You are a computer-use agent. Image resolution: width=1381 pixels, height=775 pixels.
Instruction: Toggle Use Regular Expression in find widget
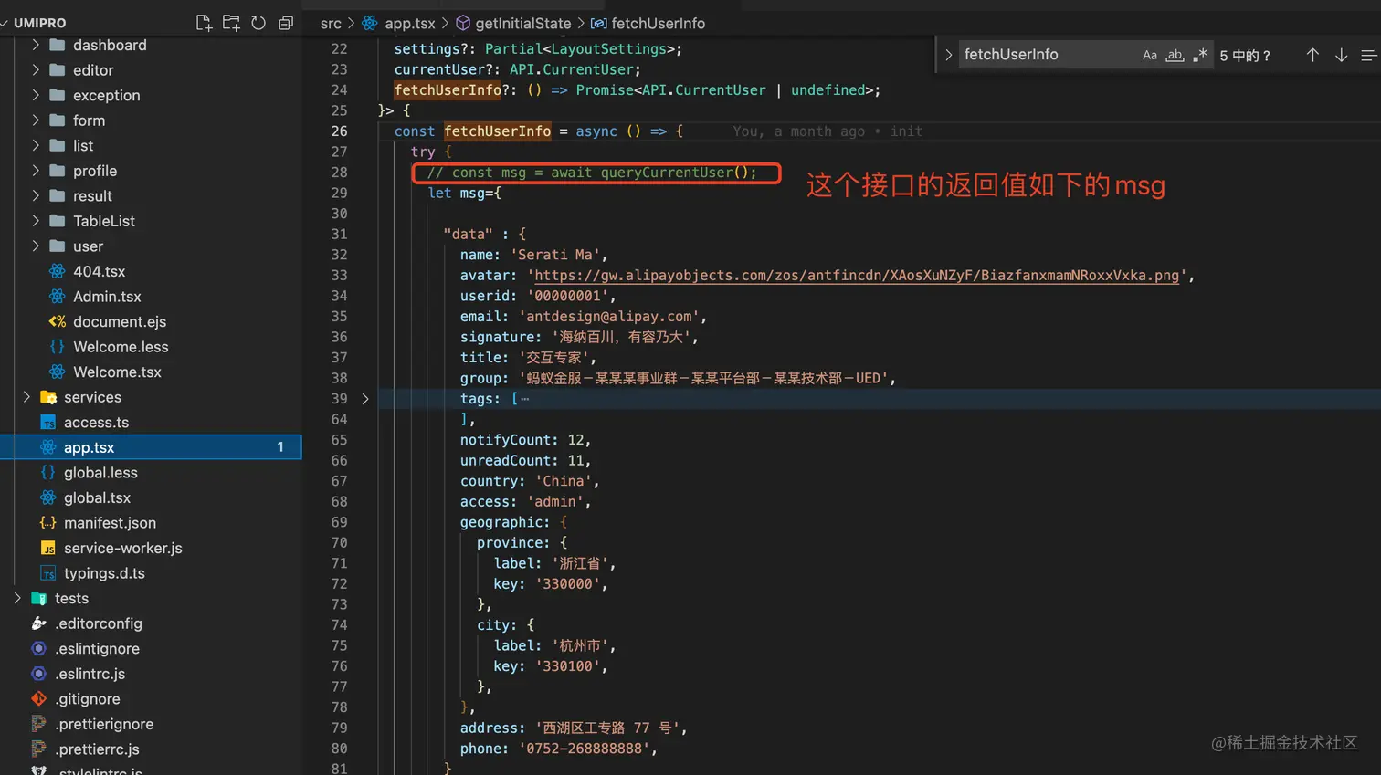(1200, 55)
